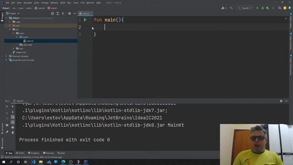Open the Project view selector dropdown

pos(13,13)
